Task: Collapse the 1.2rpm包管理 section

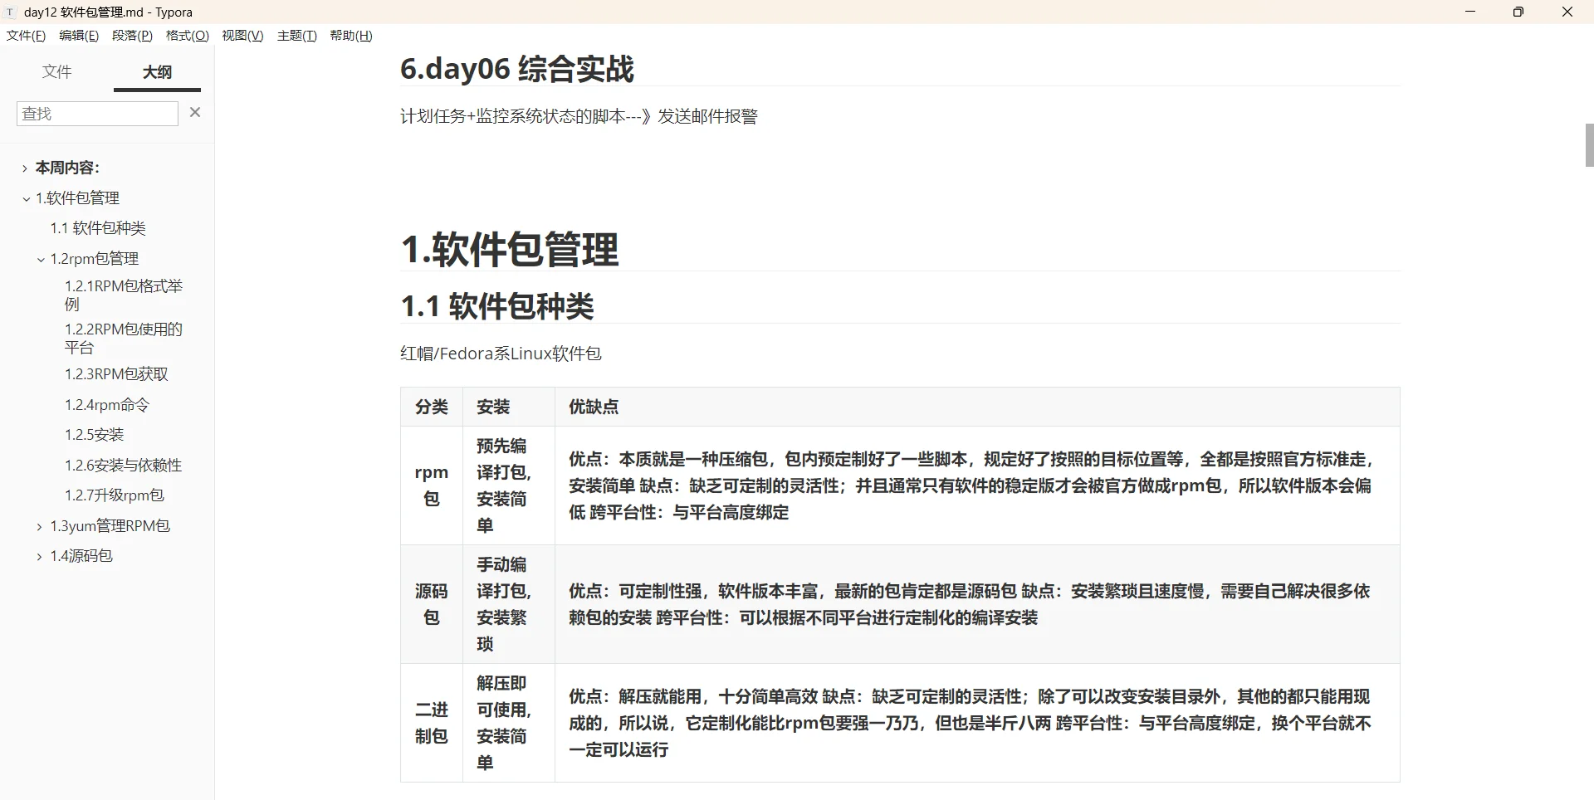Action: (40, 258)
